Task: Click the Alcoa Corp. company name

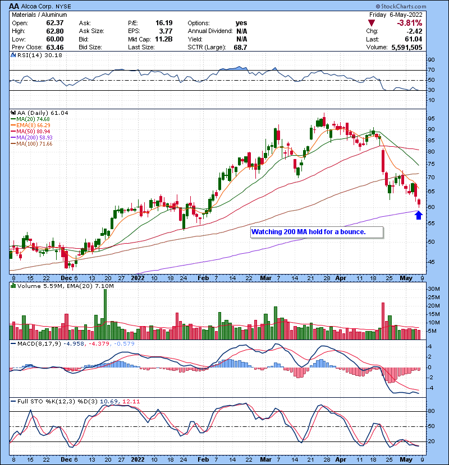Action: [37, 6]
